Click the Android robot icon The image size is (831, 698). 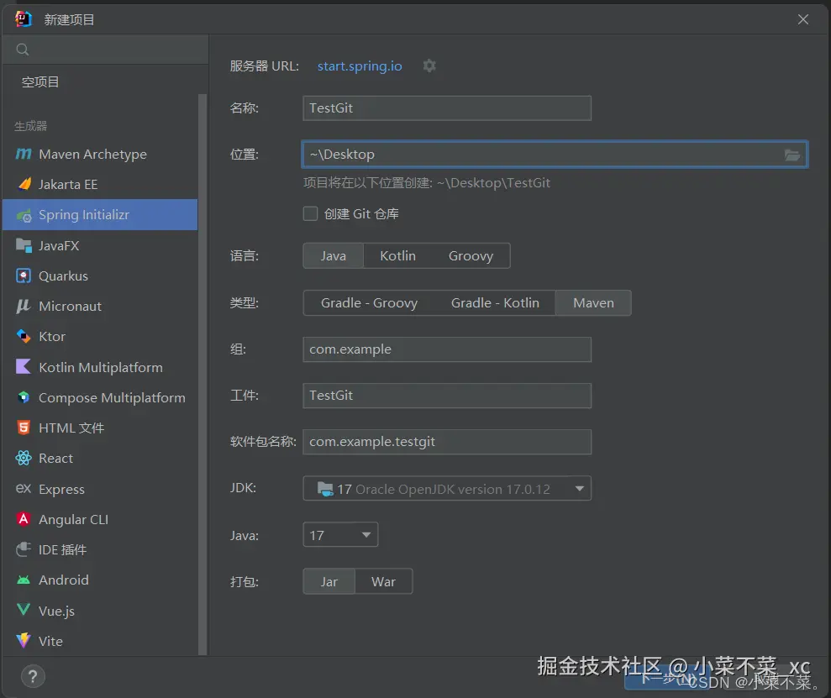24,580
